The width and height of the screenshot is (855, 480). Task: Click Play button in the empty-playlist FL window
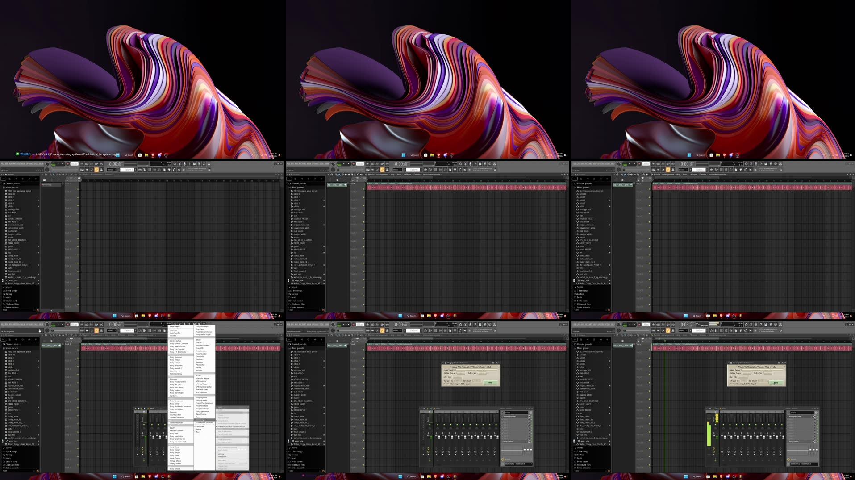point(58,163)
